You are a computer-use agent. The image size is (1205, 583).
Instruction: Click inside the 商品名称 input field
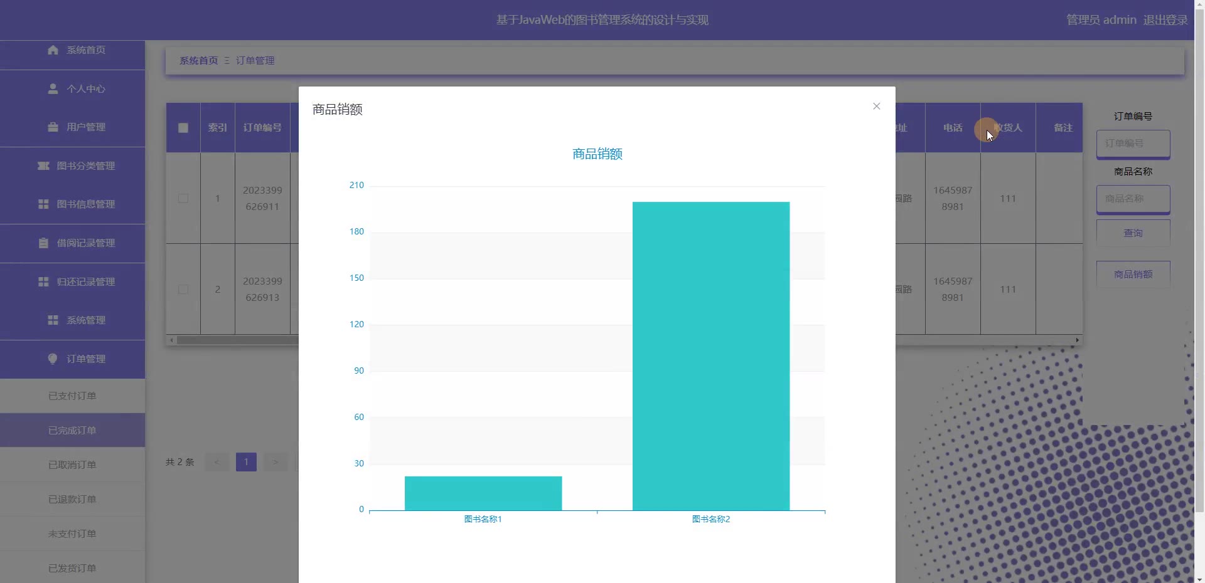click(x=1133, y=199)
